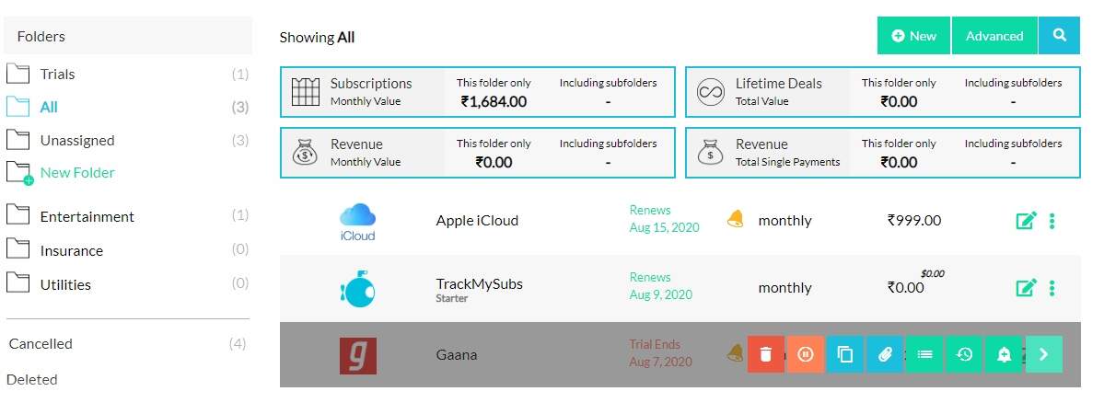Pause the Gaana subscription
Screen dimensions: 1104x403
point(806,354)
